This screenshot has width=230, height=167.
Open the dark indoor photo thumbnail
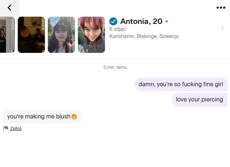[31, 35]
